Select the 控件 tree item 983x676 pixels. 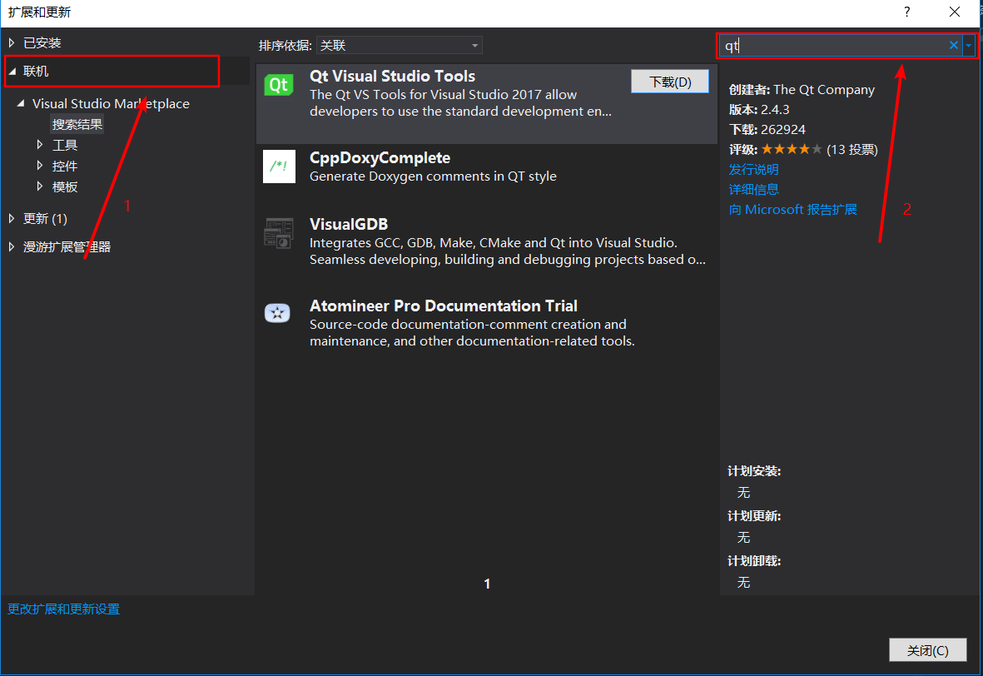click(65, 167)
